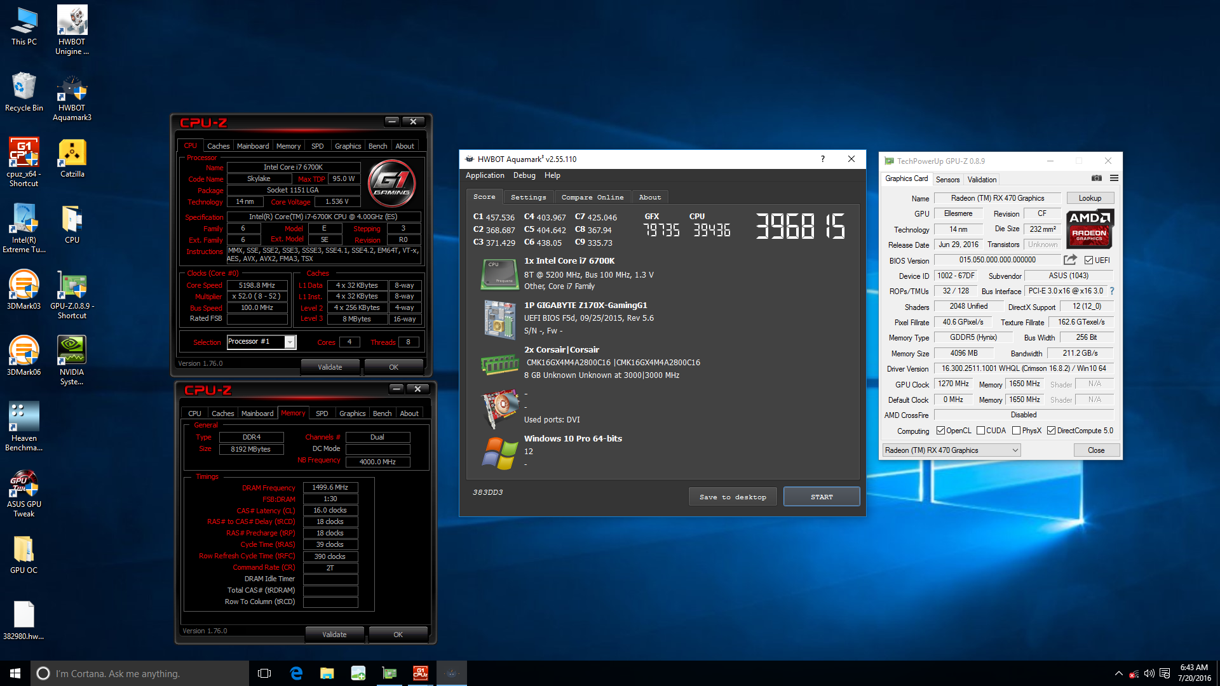Open the Help menu in Aquamark

point(552,175)
